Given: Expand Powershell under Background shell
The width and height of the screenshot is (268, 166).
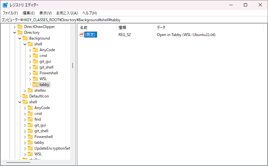Looking at the screenshot, I should click(x=30, y=73).
